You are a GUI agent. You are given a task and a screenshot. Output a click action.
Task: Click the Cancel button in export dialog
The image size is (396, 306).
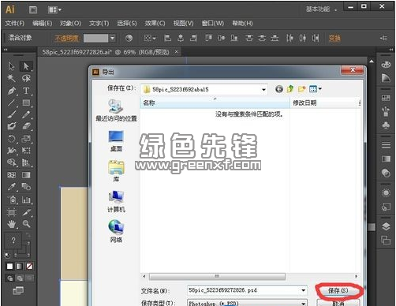(338, 303)
